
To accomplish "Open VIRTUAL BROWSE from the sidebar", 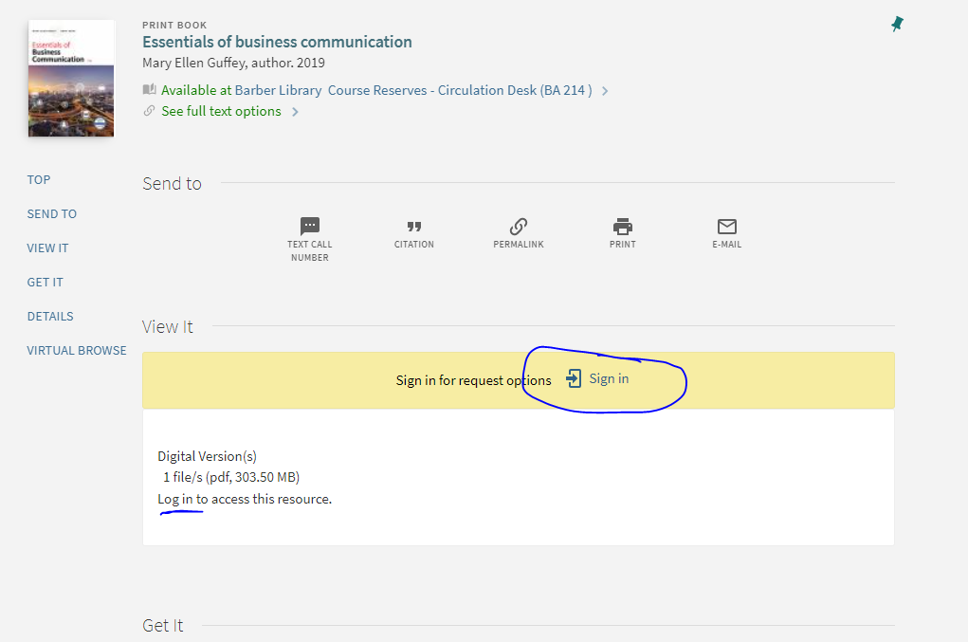I will [76, 350].
